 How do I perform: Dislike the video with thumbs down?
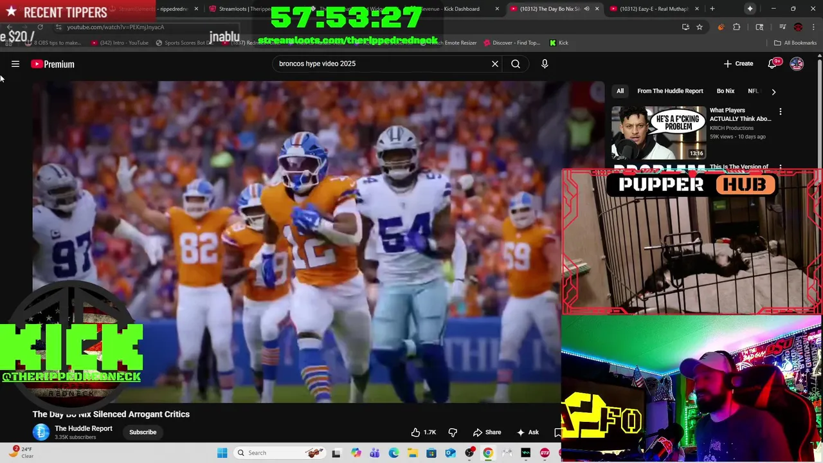453,432
